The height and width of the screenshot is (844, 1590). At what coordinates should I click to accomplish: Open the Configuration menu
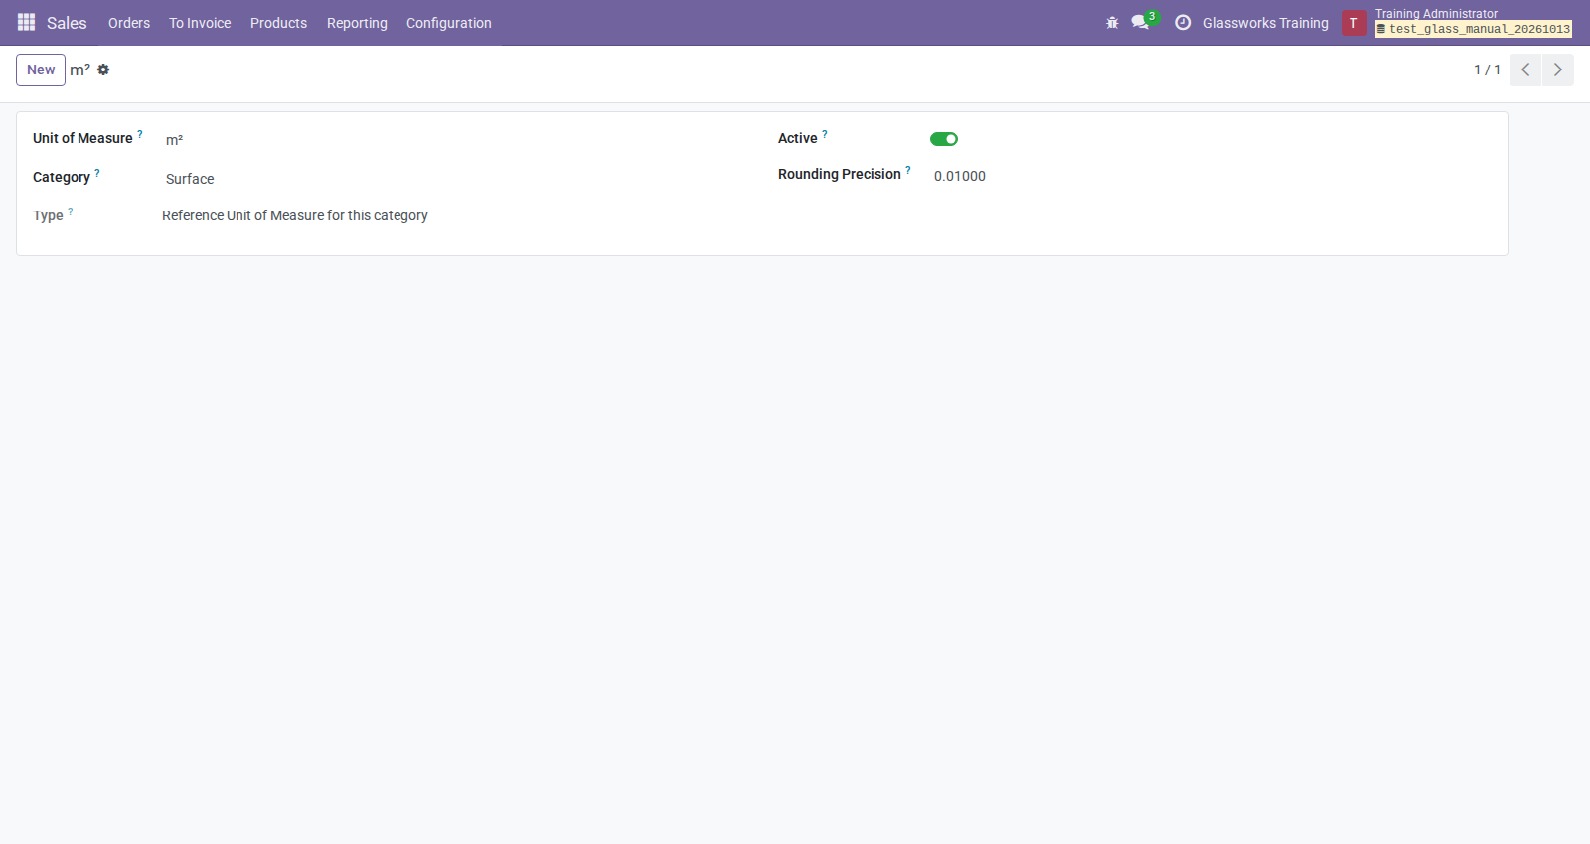point(449,23)
